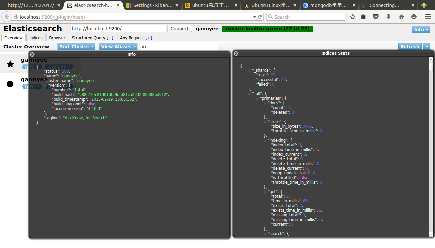435x248 pixels.
Task: Switch to the Overview tab
Action: point(13,38)
